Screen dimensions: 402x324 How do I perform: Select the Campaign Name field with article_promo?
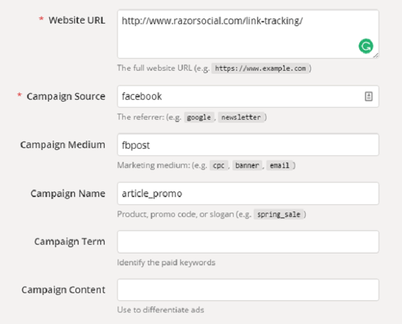247,193
